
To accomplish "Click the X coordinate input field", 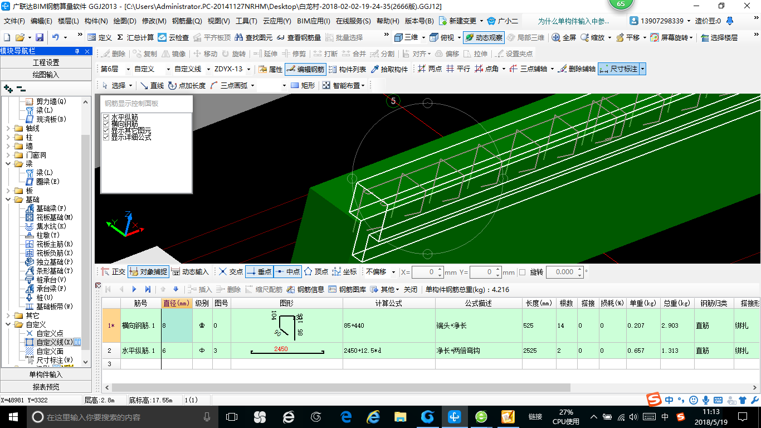I will coord(427,272).
